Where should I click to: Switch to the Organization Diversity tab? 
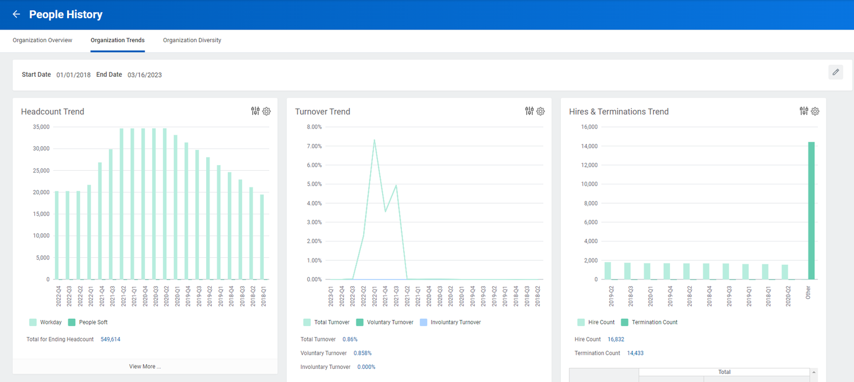pos(192,40)
